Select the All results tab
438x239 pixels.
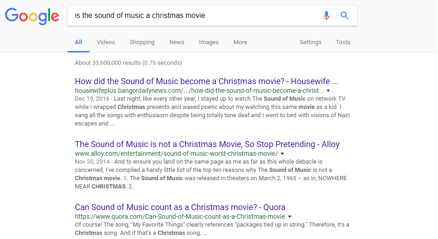(x=79, y=42)
